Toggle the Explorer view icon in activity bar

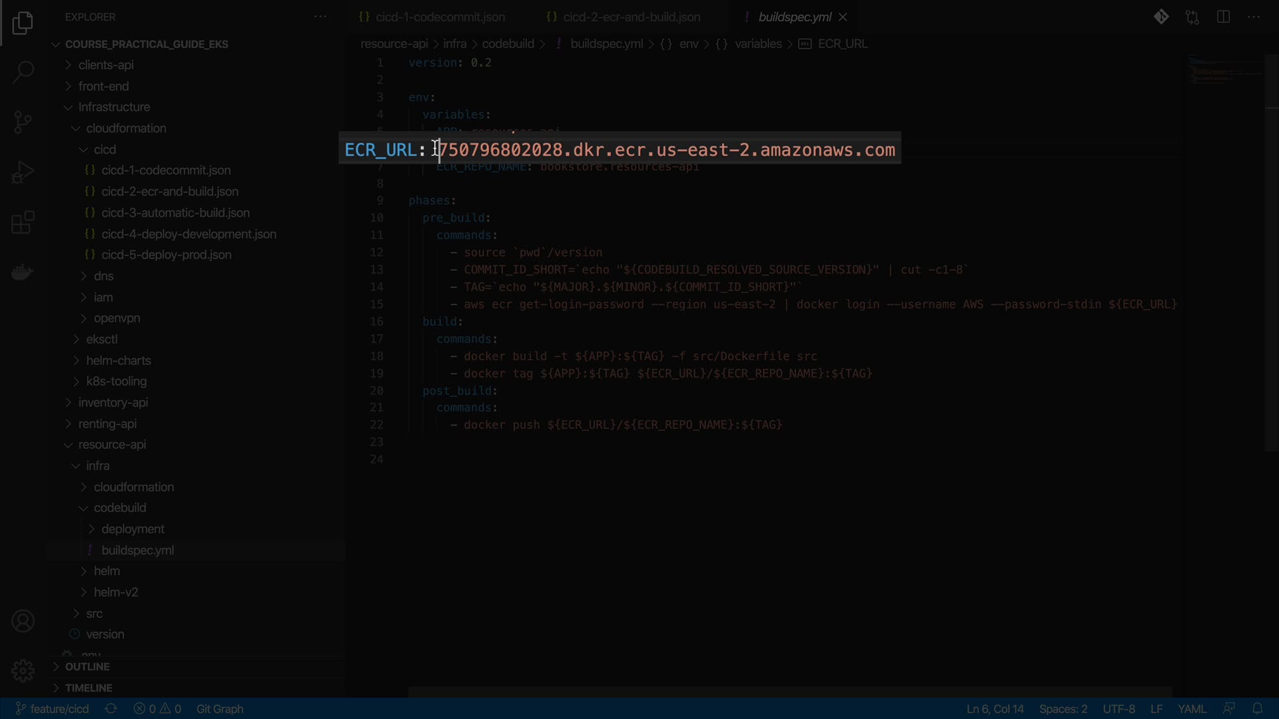[23, 23]
